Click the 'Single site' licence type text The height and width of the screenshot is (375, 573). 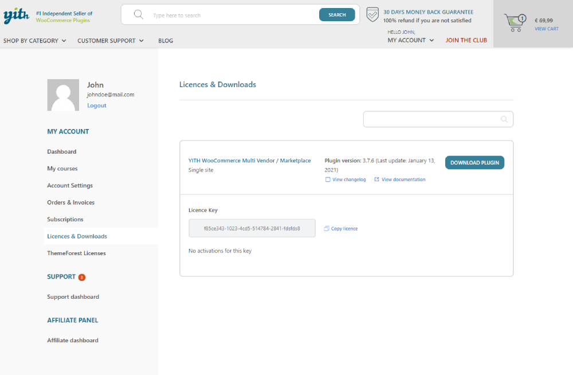(x=201, y=170)
